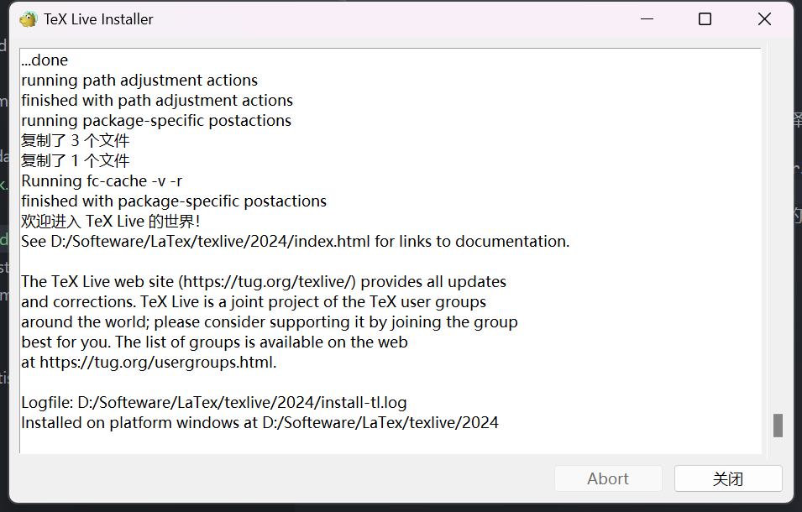Click the 'at https://tug.org/usergroups.html.' line
Screen dimensions: 802x512
(149, 363)
